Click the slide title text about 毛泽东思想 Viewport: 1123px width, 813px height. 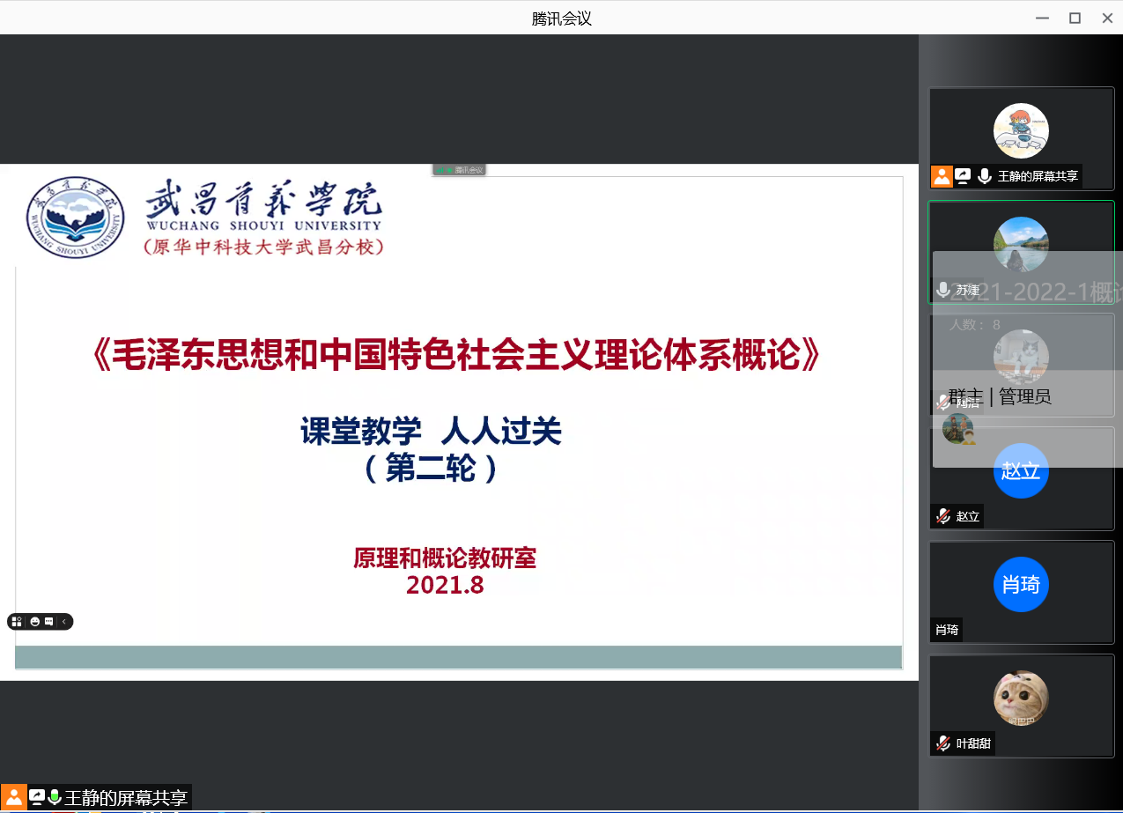point(456,356)
